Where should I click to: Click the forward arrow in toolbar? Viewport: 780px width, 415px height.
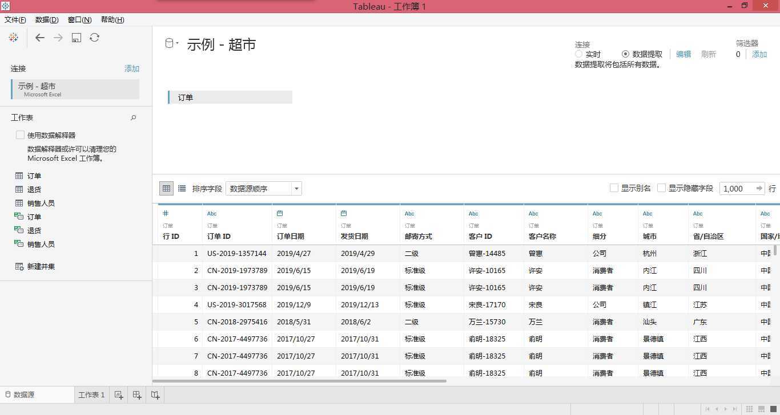(x=58, y=38)
